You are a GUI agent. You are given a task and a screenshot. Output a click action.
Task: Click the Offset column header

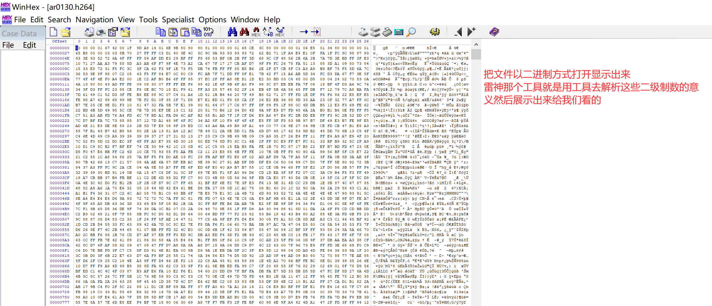point(59,41)
